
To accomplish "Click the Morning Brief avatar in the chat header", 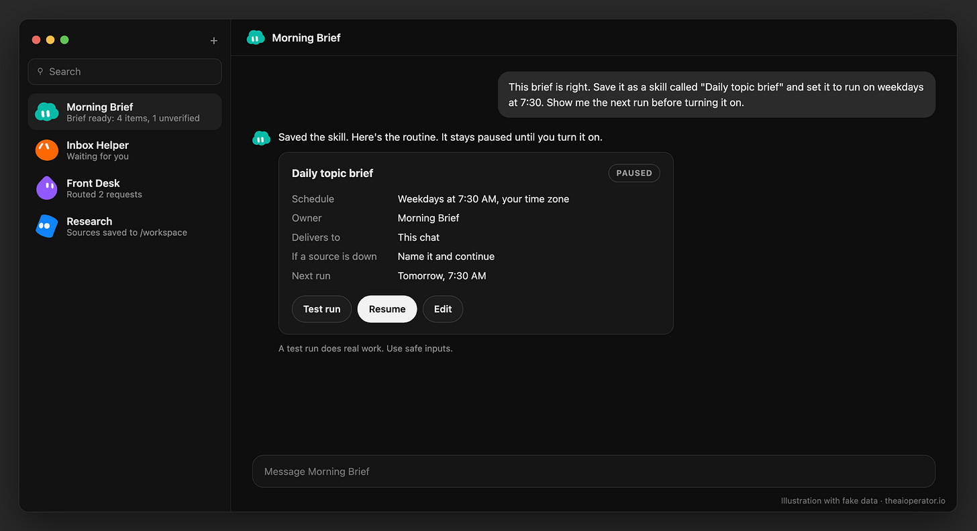I will click(256, 38).
